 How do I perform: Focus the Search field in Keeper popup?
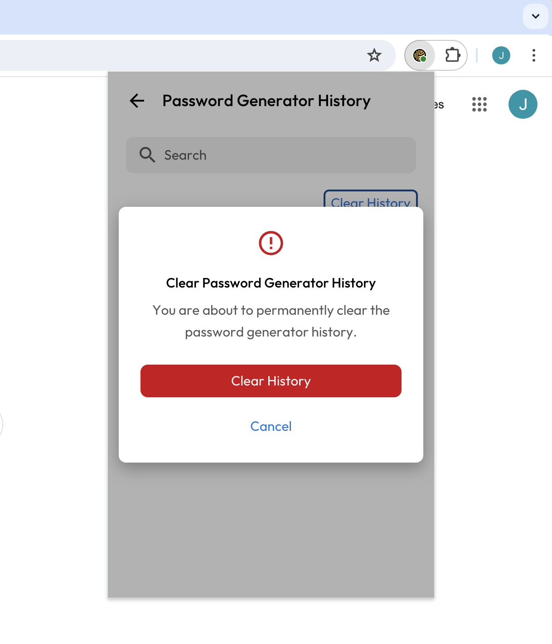tap(281, 155)
